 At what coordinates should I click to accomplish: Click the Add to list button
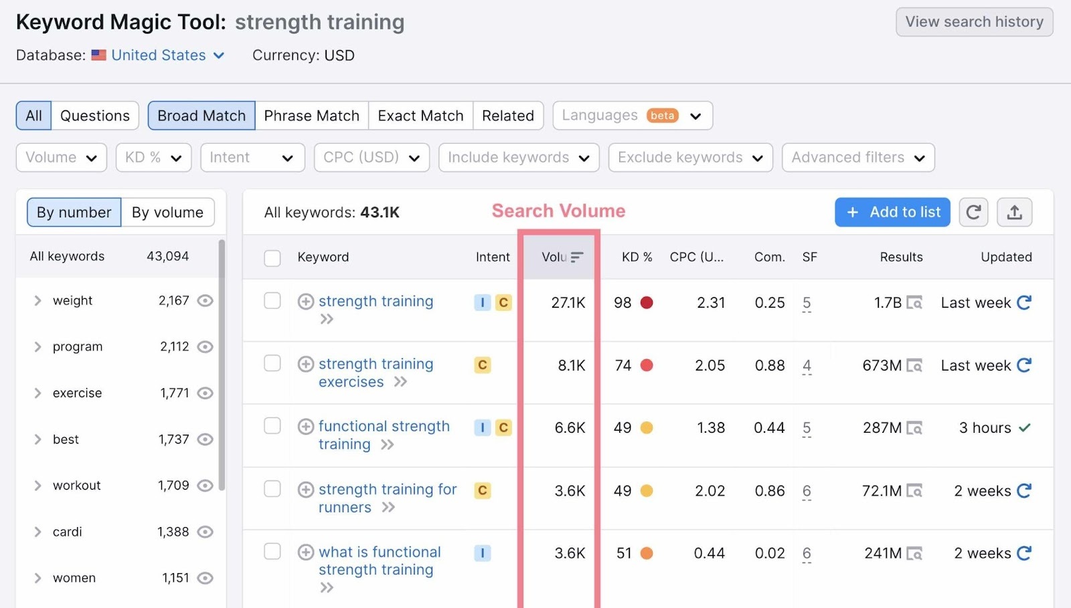(892, 212)
